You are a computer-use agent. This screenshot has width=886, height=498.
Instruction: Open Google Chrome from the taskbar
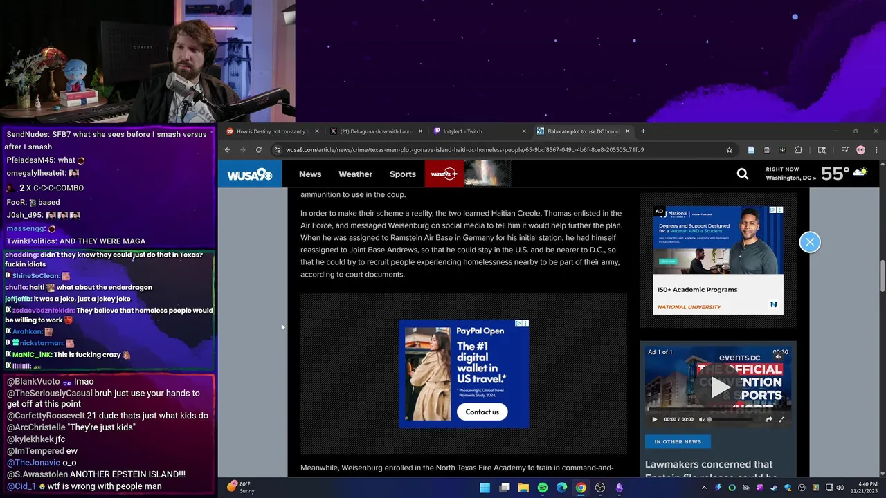[581, 488]
